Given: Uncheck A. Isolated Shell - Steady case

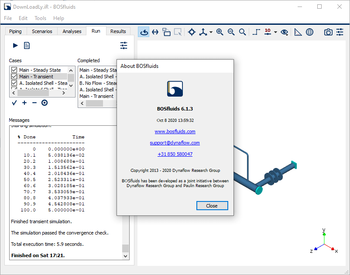Looking at the screenshot, I should click(x=14, y=83).
